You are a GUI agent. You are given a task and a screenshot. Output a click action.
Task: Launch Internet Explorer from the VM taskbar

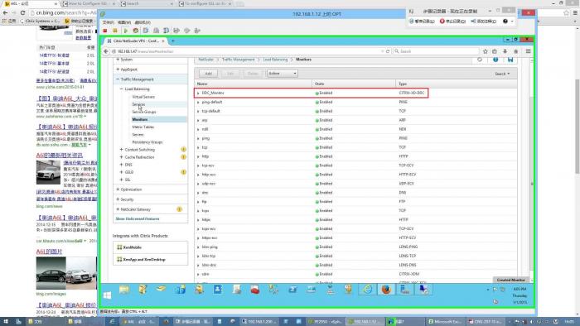pos(367,290)
